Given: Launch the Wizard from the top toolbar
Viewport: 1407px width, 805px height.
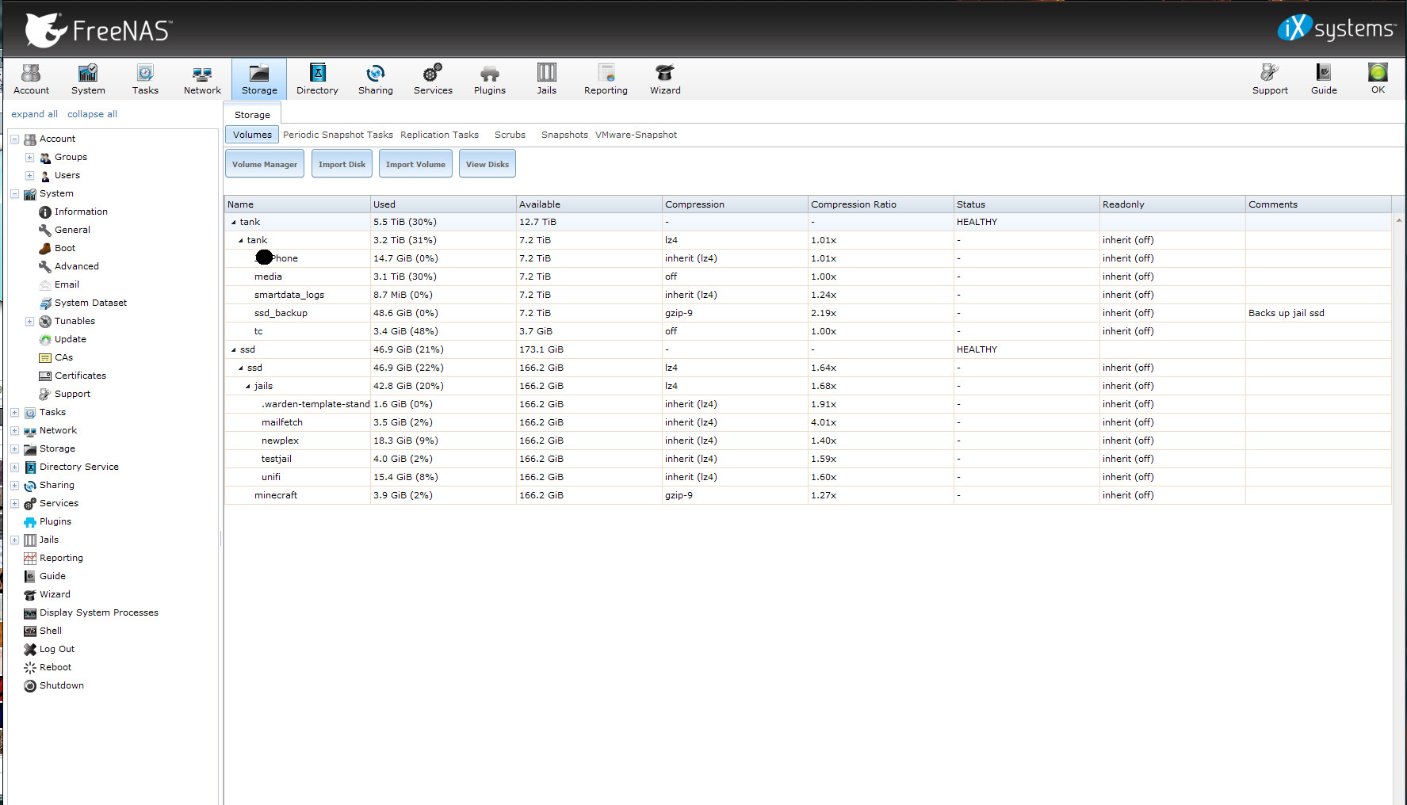Looking at the screenshot, I should (x=665, y=78).
